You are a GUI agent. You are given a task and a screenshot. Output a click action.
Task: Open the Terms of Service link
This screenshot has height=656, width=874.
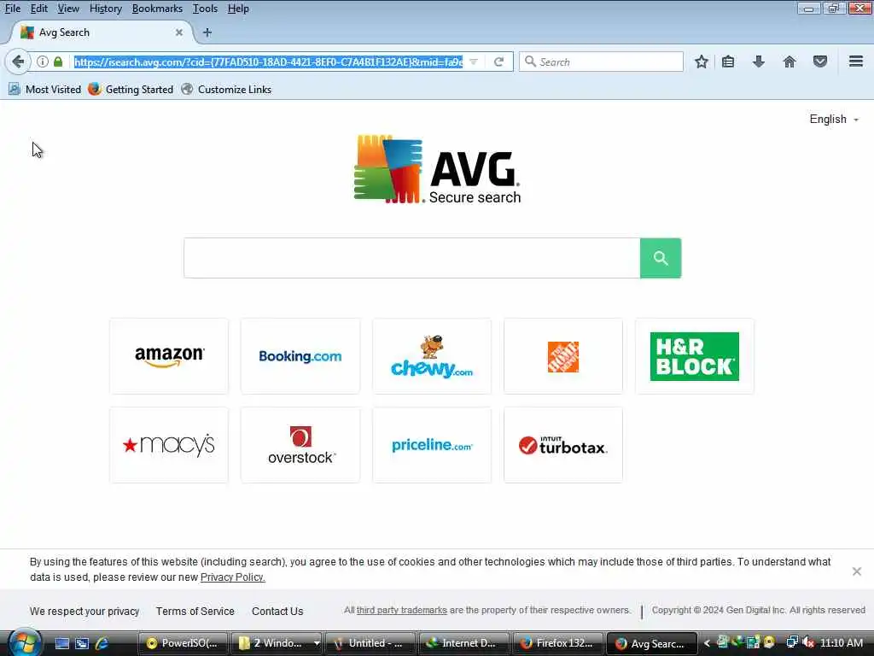point(195,612)
